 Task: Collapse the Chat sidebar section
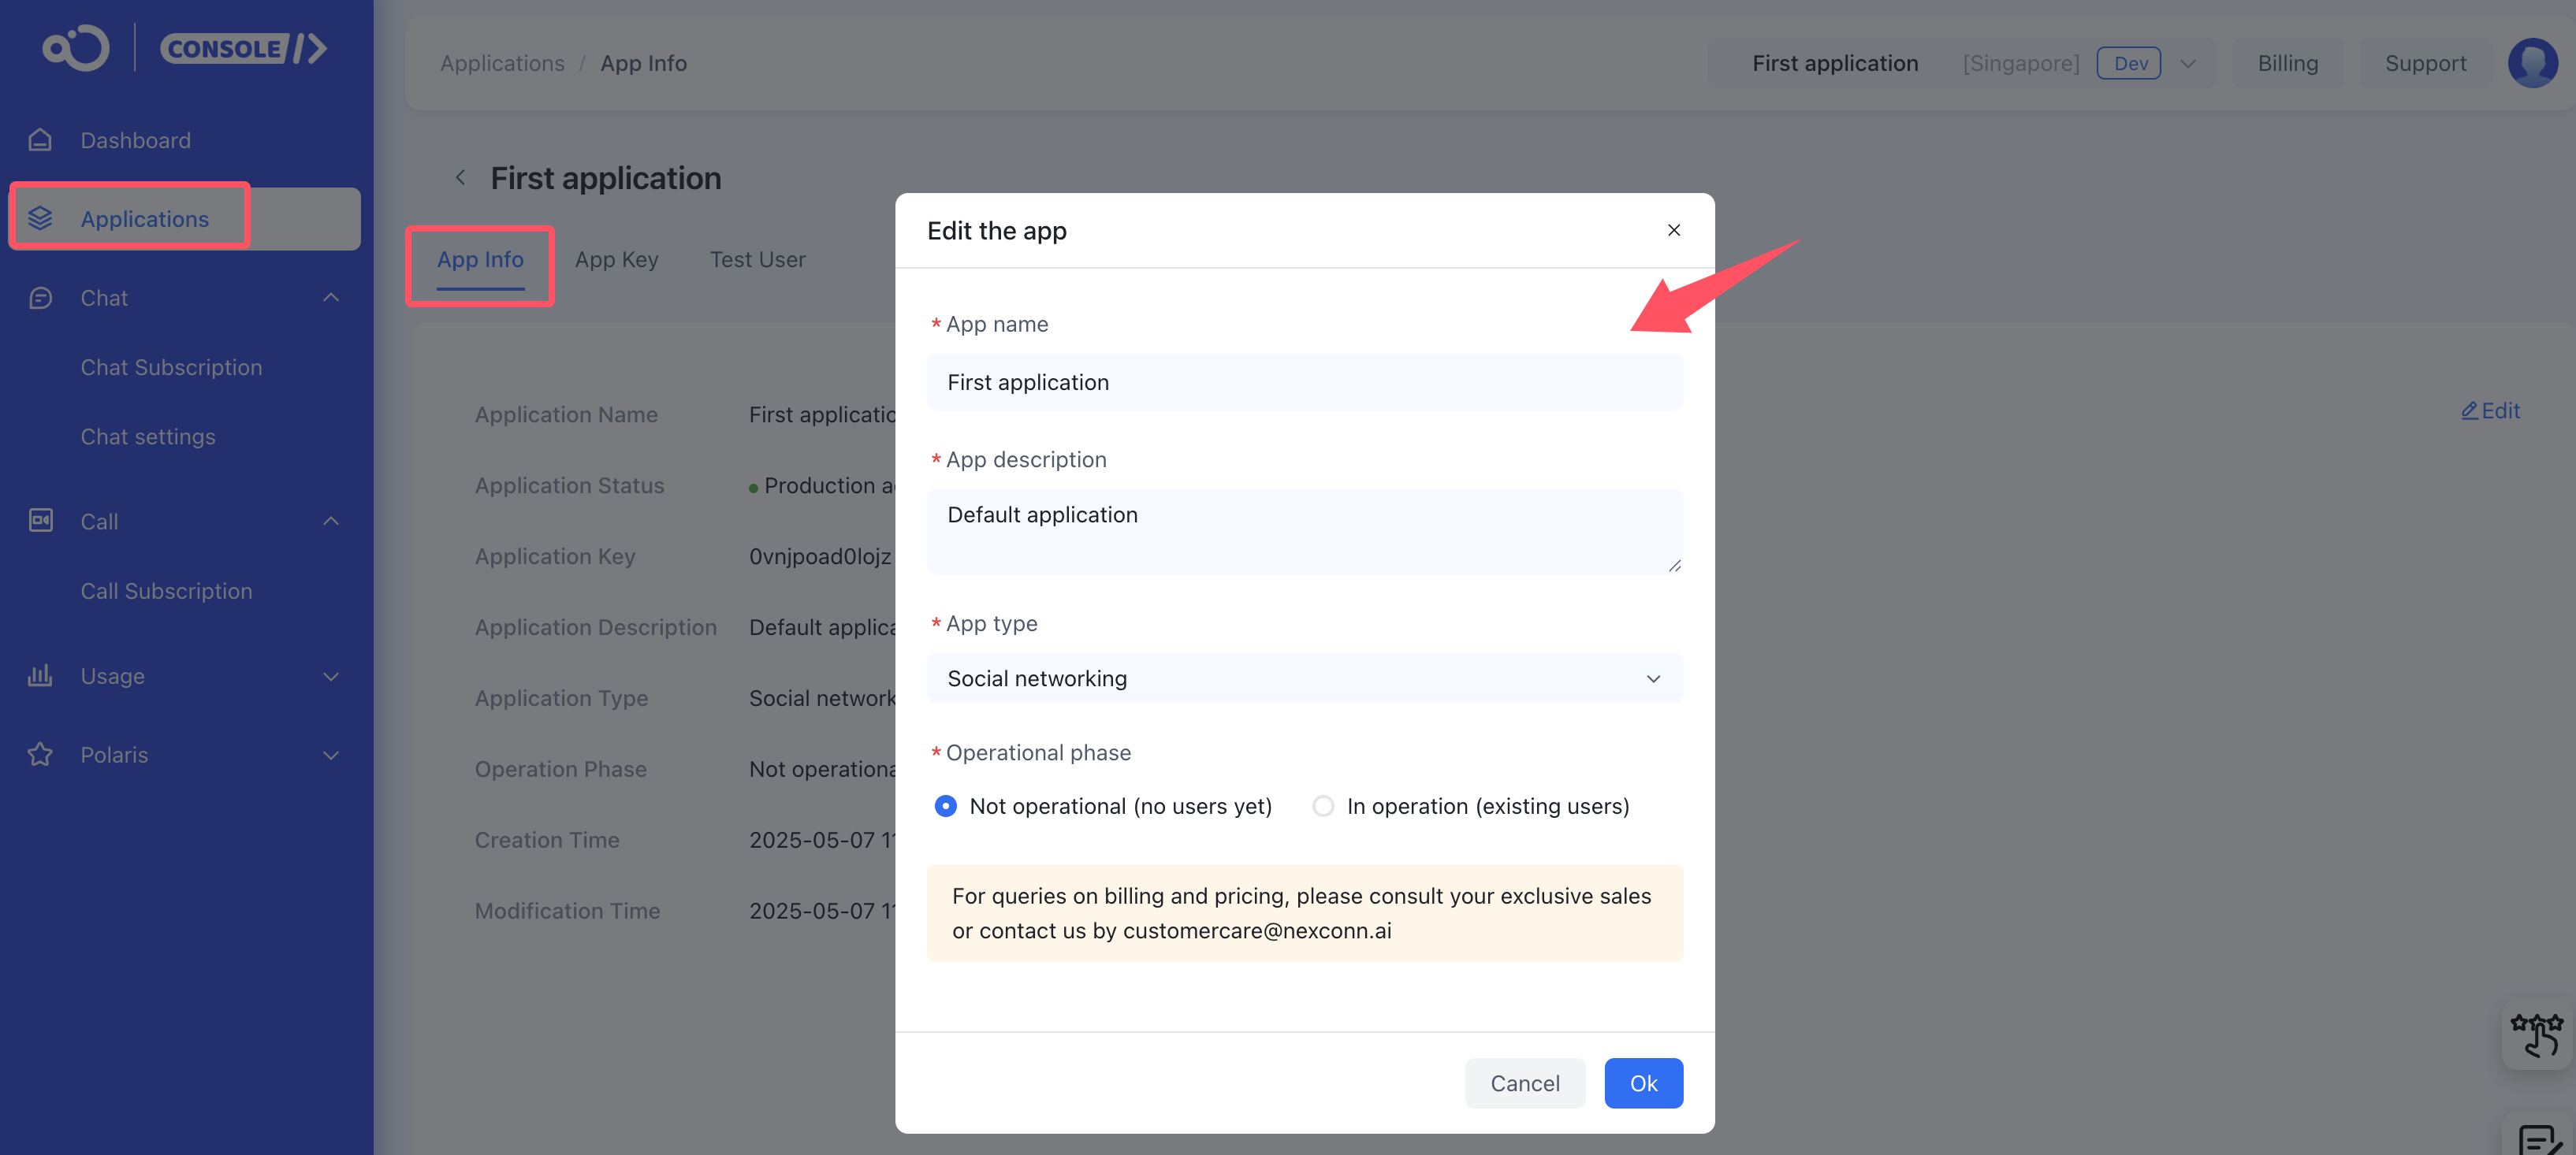331,298
